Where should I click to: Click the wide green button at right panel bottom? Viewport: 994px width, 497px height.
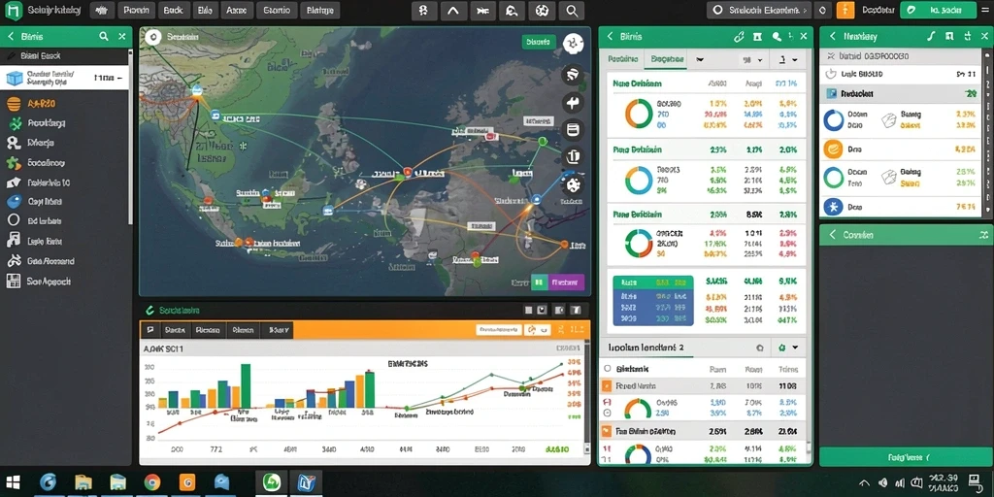click(906, 457)
